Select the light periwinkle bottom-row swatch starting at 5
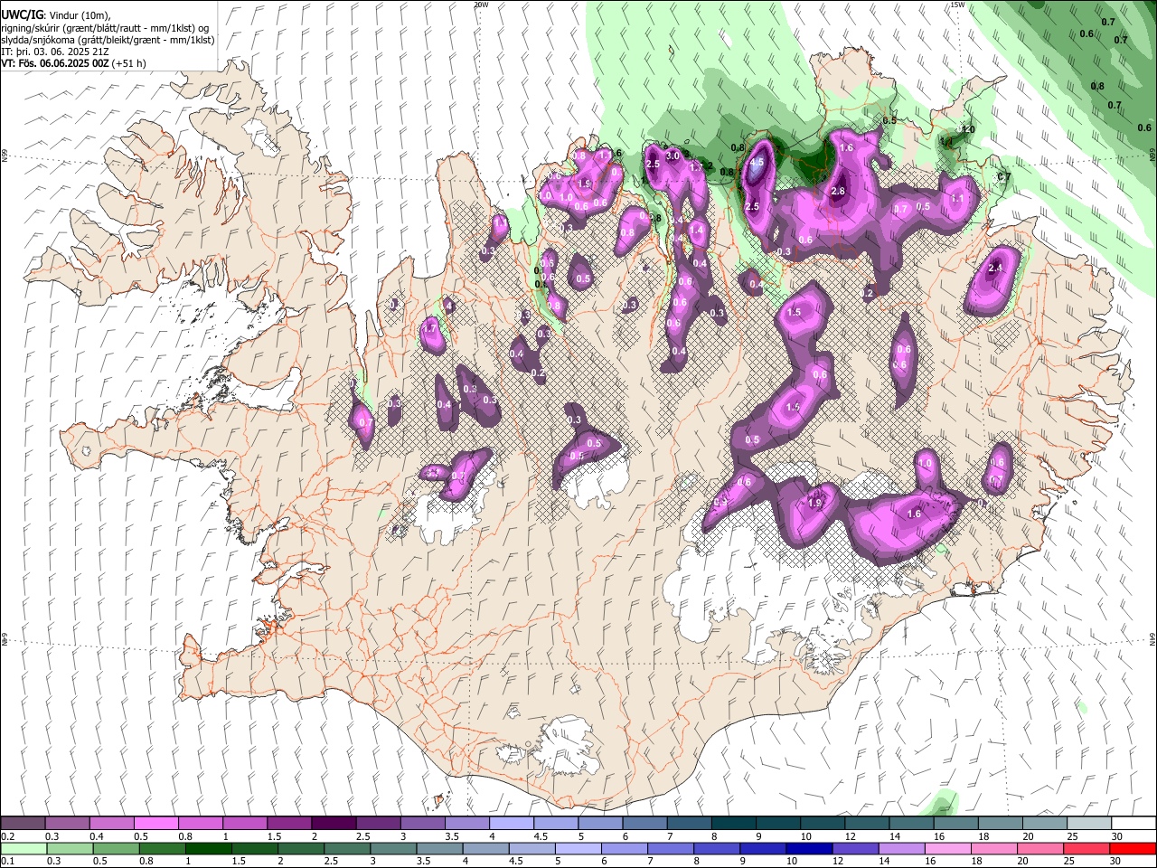The width and height of the screenshot is (1157, 868). [x=578, y=848]
